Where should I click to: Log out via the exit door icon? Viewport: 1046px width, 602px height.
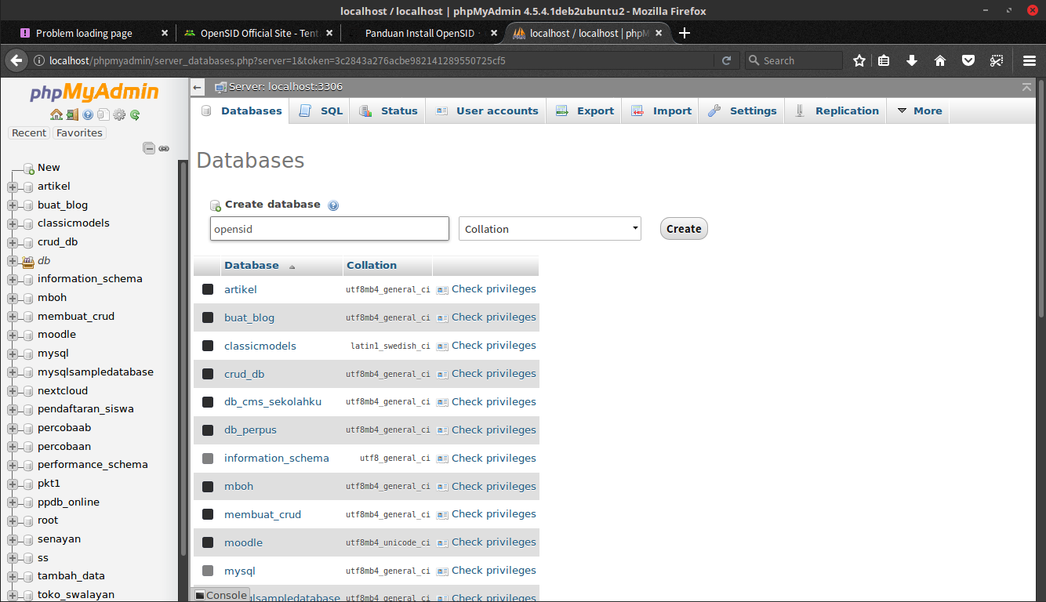pyautogui.click(x=72, y=114)
